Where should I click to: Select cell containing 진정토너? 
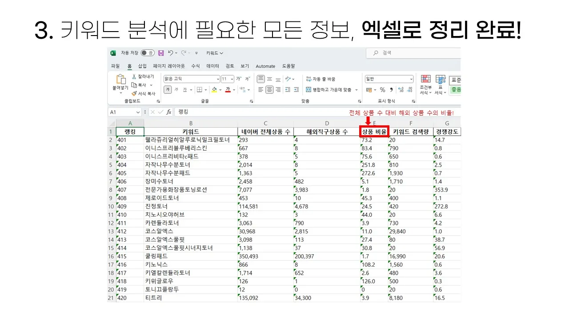[x=191, y=206]
